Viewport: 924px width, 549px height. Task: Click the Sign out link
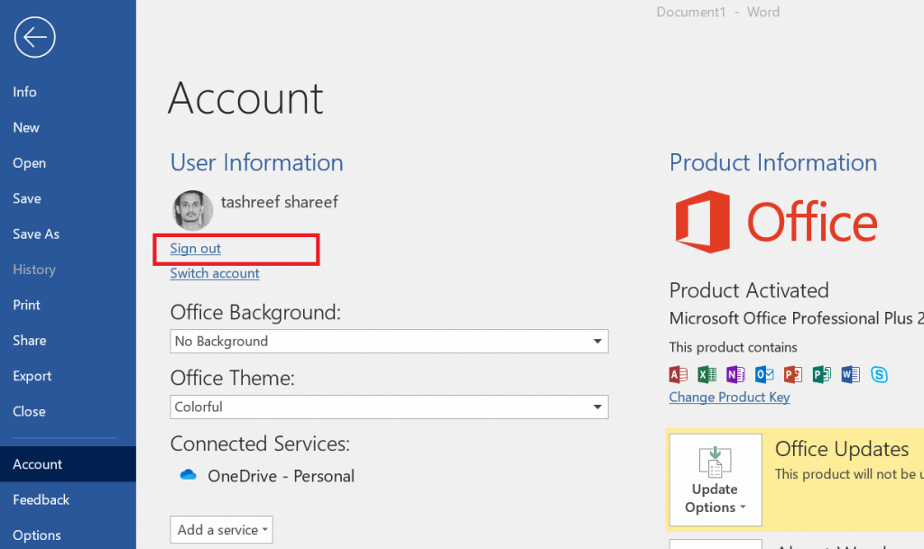(196, 248)
